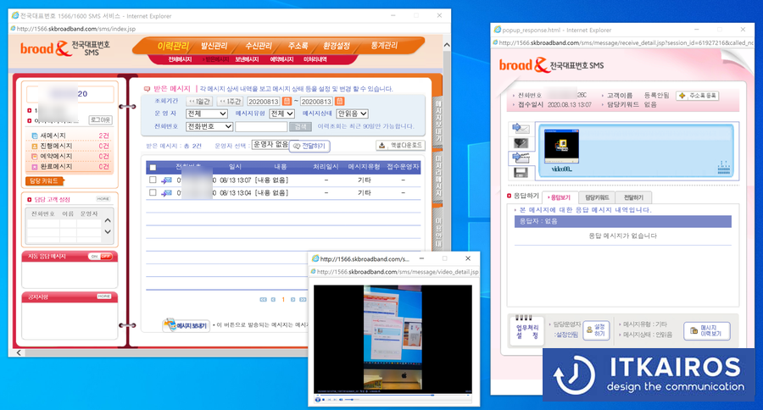Click the 진행메시지 icon in sidebar
Screen dimensions: 763x410
pyautogui.click(x=35, y=146)
